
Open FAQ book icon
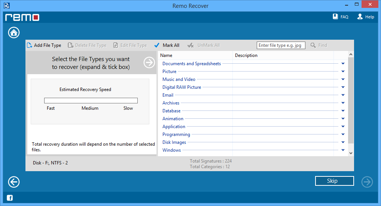(335, 16)
